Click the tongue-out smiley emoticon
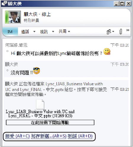This screenshot has width=133, height=147. click(x=107, y=51)
